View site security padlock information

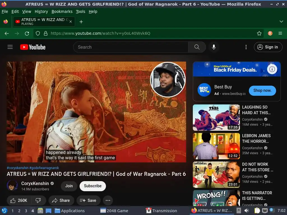[46, 33]
